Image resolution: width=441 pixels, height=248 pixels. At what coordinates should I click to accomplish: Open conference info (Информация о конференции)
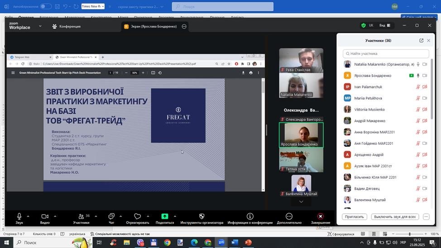tap(249, 216)
